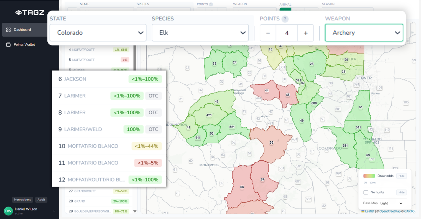Change the Base Map Light dropdown
The image size is (421, 219).
tap(391, 203)
